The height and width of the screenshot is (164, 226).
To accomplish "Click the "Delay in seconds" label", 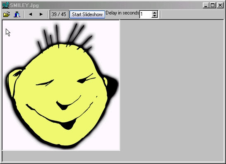I will click(123, 13).
